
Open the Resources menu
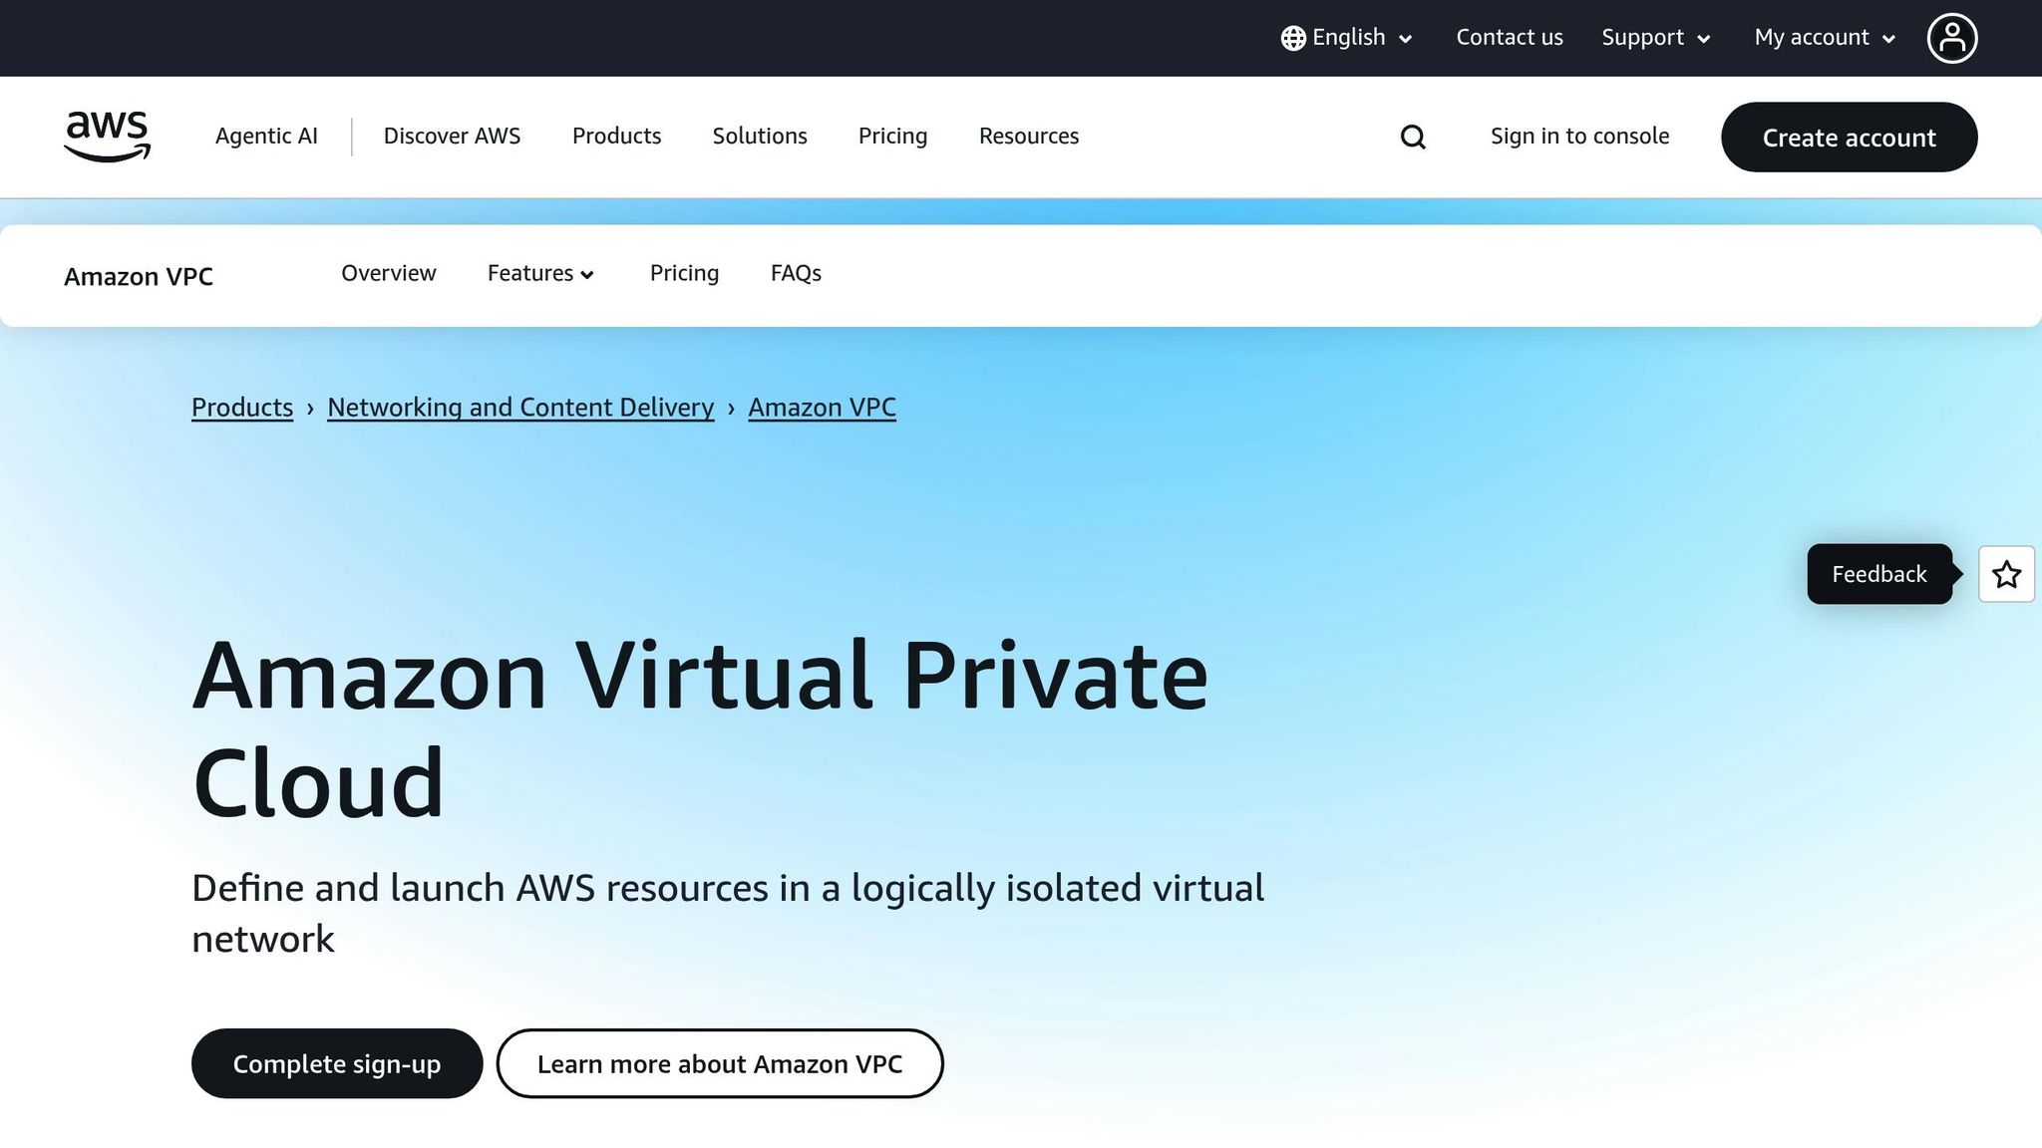(1028, 137)
